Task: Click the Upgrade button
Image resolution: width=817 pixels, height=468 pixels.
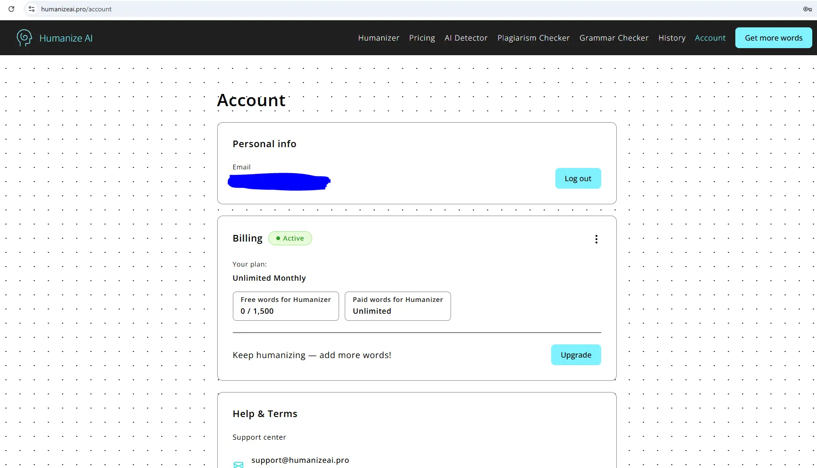Action: coord(576,355)
